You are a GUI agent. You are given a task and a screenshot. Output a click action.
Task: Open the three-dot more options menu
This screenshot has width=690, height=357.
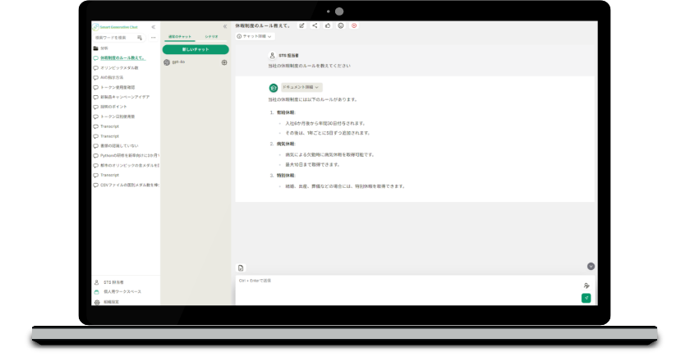[x=153, y=38]
